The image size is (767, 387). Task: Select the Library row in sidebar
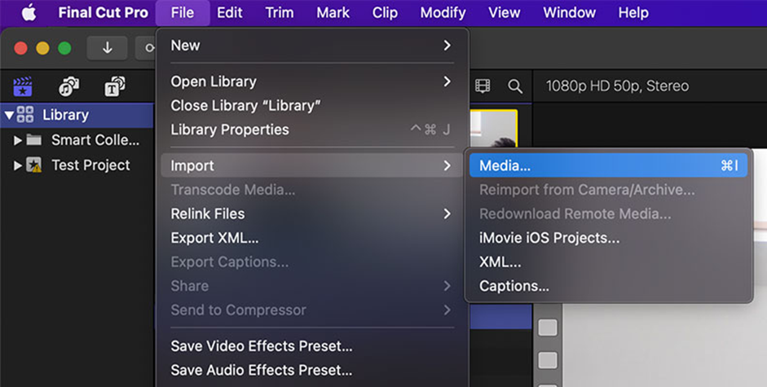(x=77, y=115)
